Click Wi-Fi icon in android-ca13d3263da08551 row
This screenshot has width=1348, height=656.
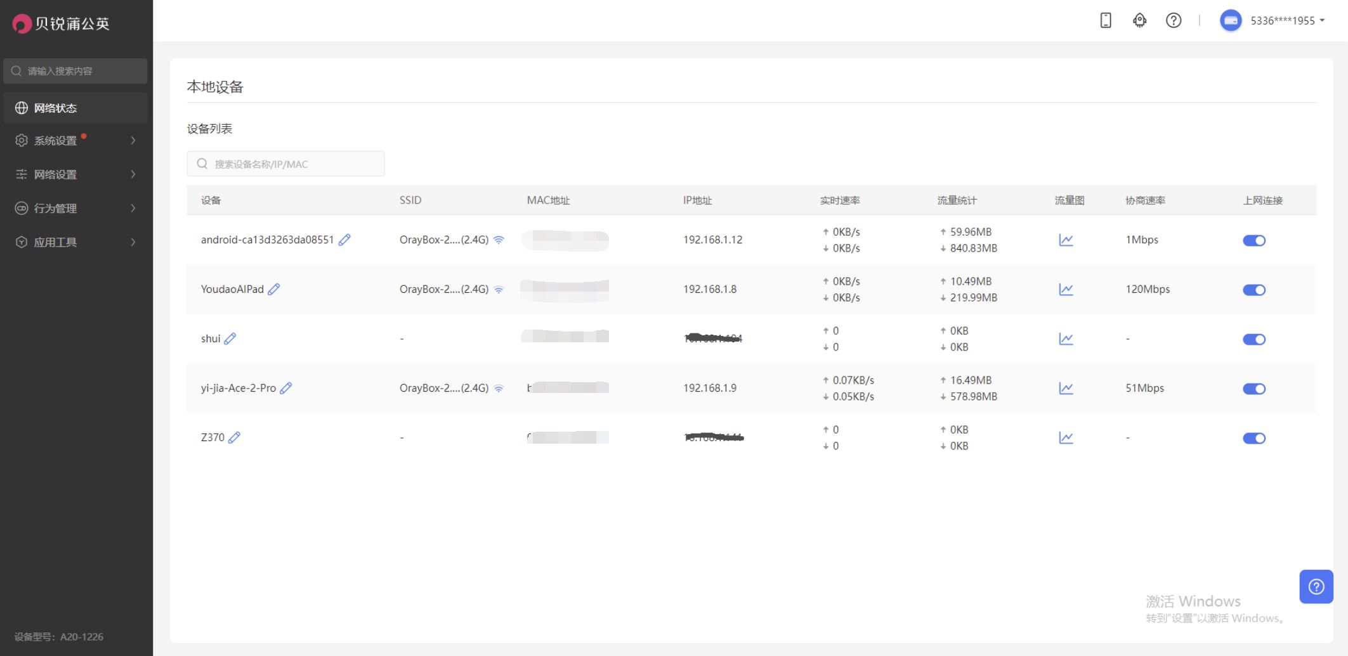pyautogui.click(x=499, y=240)
